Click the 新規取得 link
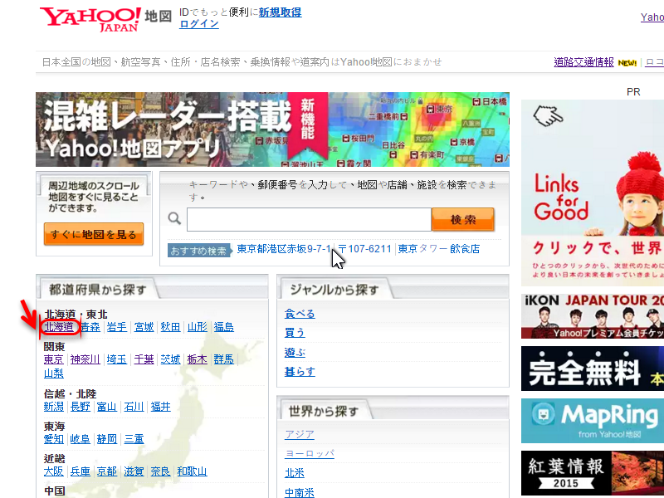The height and width of the screenshot is (498, 664). [280, 12]
